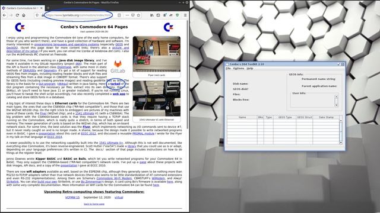Follow the 'ECCC 2014' link

point(55,137)
